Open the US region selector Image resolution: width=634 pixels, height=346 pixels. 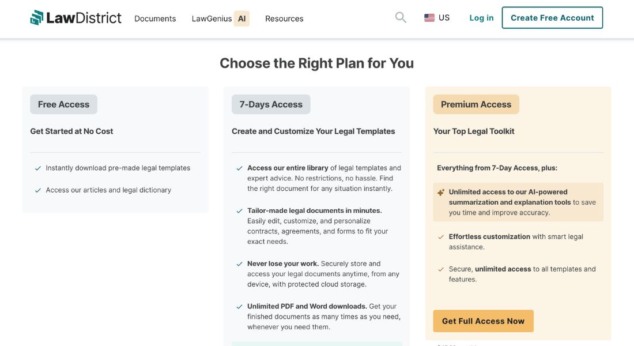(x=437, y=18)
